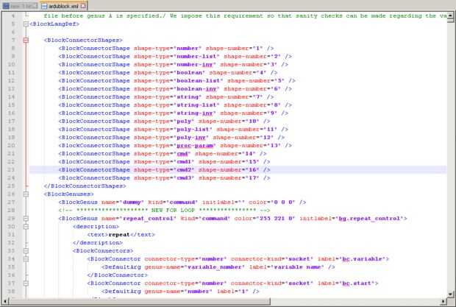Click the green comment text on line 4
The image size is (456, 307).
[x=245, y=16]
